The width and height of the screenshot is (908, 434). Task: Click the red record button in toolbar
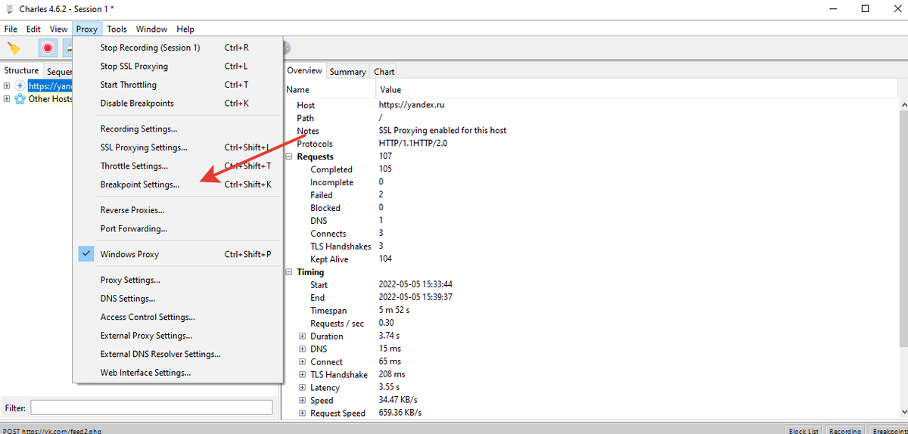click(48, 48)
